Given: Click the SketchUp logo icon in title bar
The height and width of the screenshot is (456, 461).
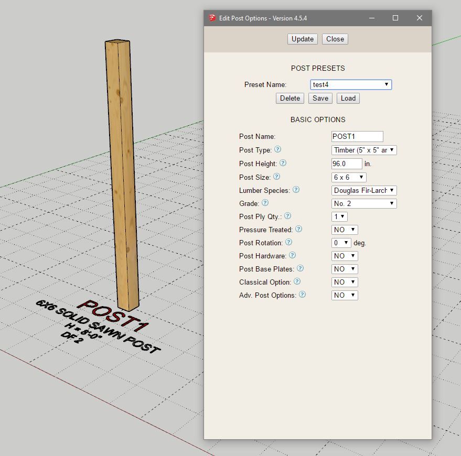Looking at the screenshot, I should coord(212,18).
